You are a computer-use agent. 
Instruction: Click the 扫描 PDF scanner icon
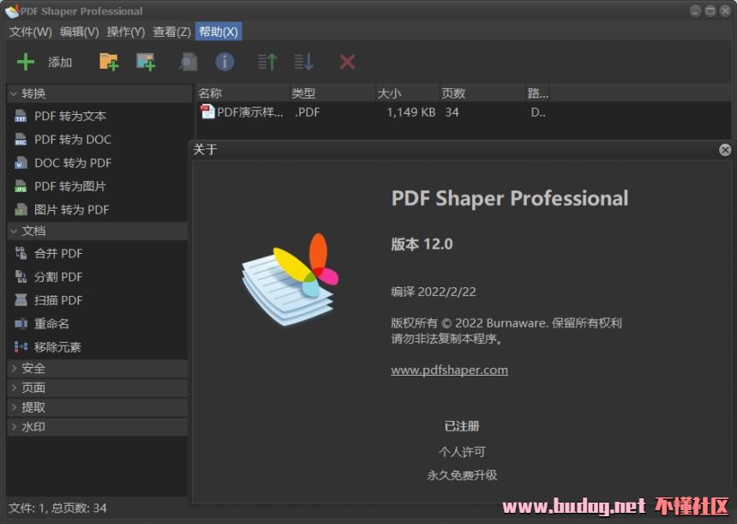click(21, 300)
